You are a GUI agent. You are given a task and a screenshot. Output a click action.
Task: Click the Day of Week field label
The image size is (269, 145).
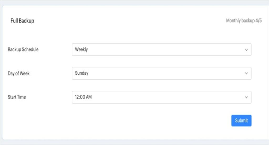tap(19, 73)
